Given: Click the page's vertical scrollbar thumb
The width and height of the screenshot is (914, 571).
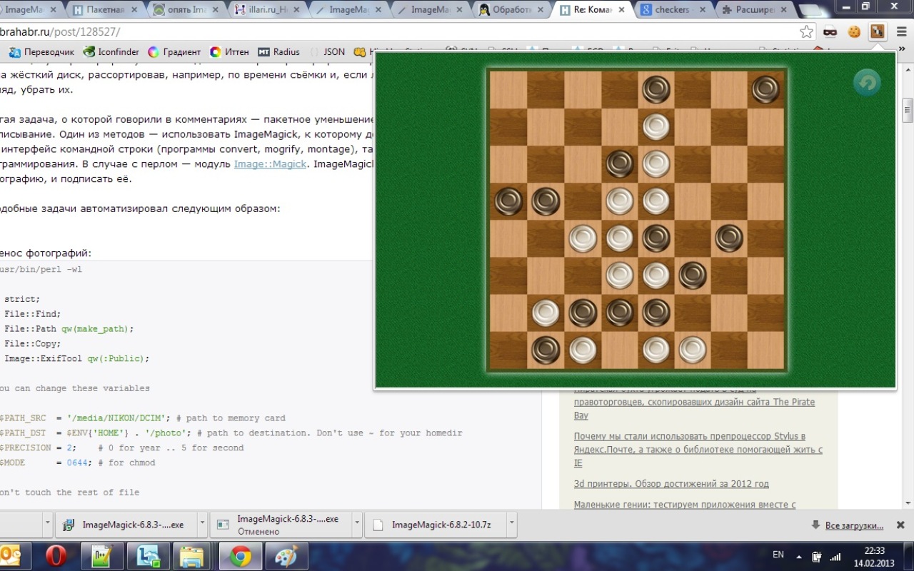Looking at the screenshot, I should 908,111.
